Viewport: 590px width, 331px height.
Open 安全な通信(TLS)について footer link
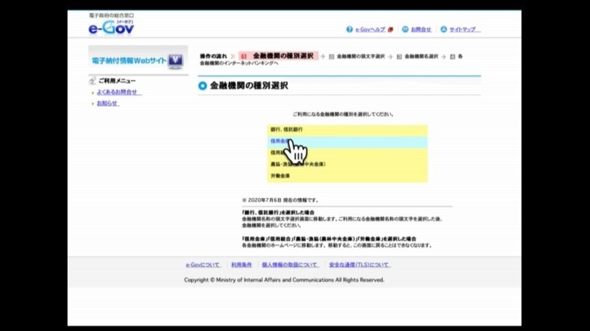359,265
